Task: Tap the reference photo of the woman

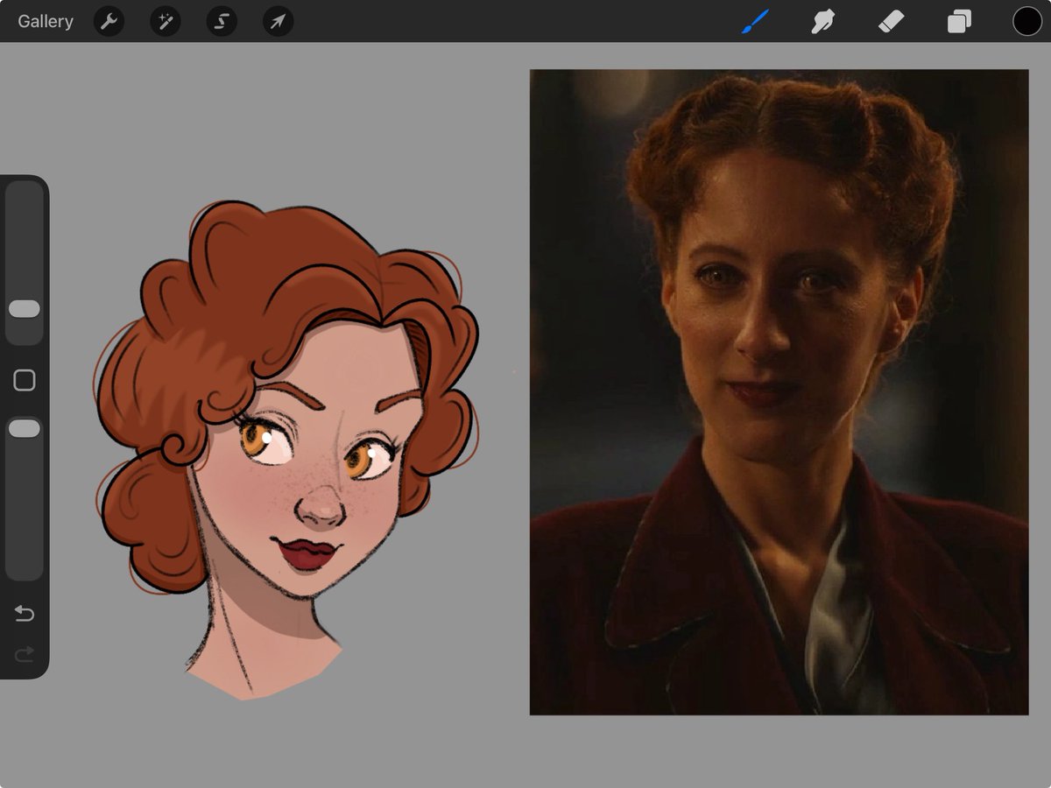Action: click(779, 392)
